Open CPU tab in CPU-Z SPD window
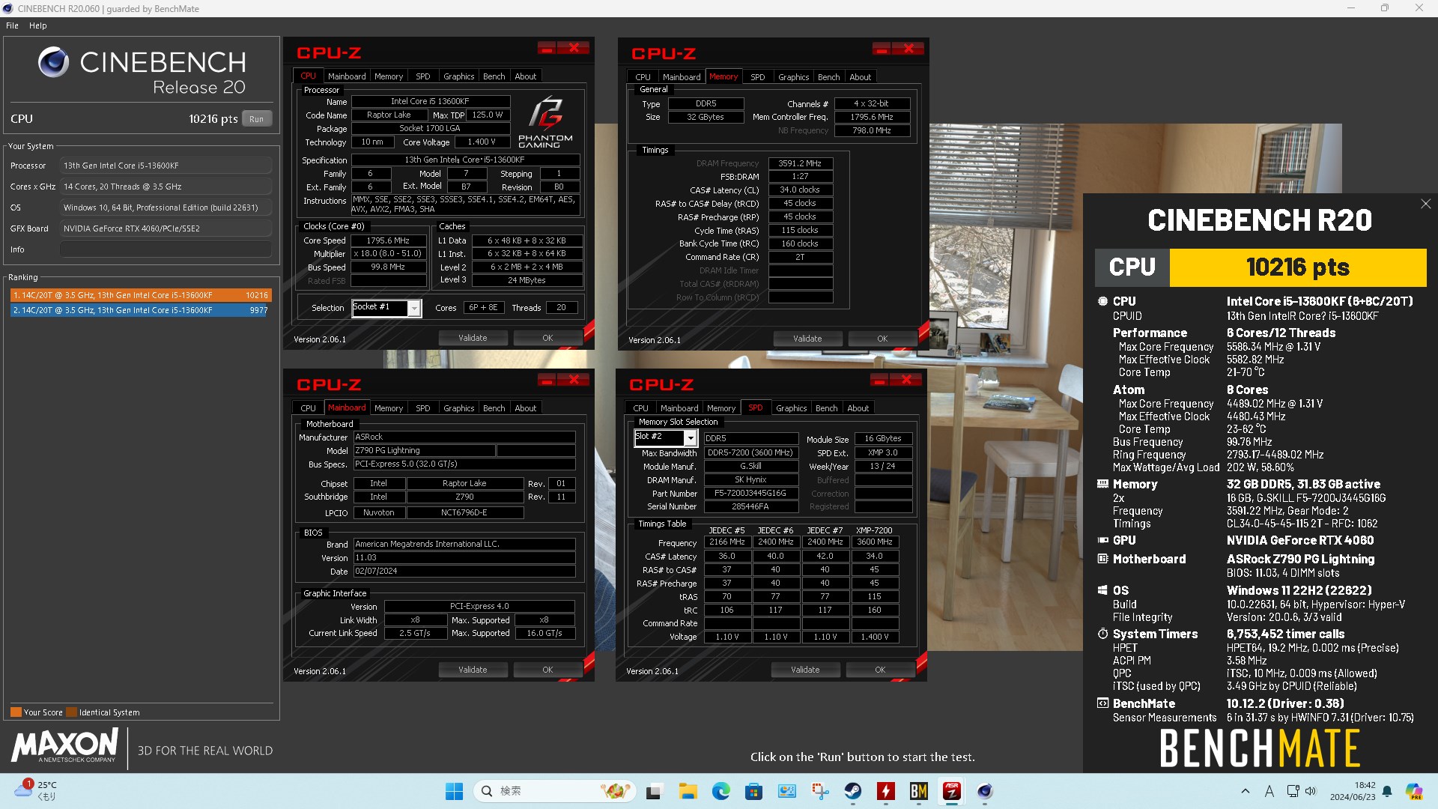 click(640, 408)
